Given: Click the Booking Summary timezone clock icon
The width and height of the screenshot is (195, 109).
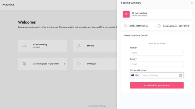Looking at the screenshot, I should click(x=159, y=26).
